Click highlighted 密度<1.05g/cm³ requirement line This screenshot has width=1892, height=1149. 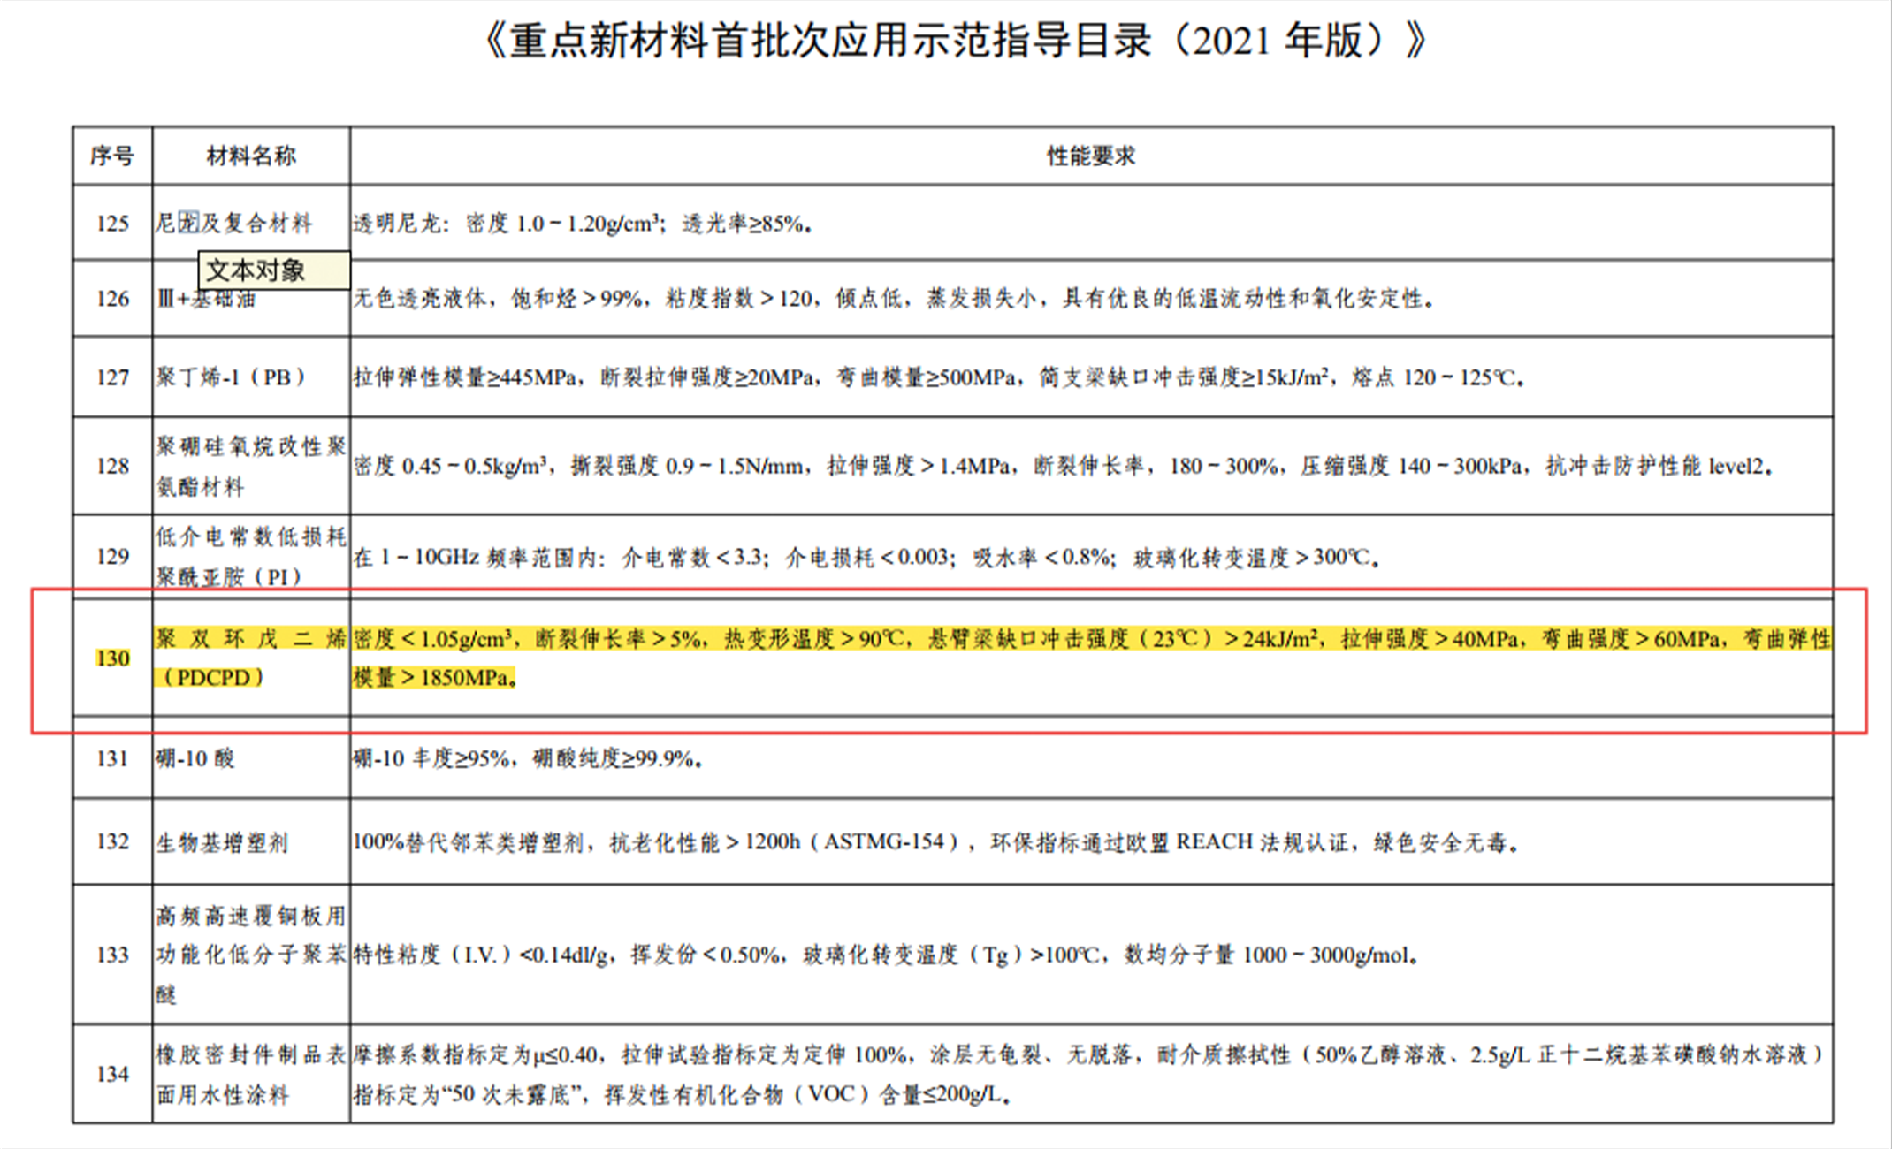1092,638
